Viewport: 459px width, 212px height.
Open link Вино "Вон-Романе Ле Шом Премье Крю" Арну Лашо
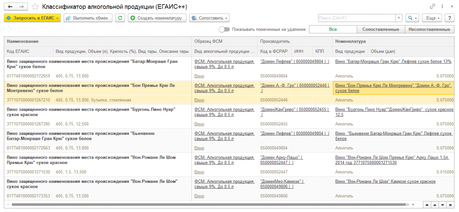392,160
